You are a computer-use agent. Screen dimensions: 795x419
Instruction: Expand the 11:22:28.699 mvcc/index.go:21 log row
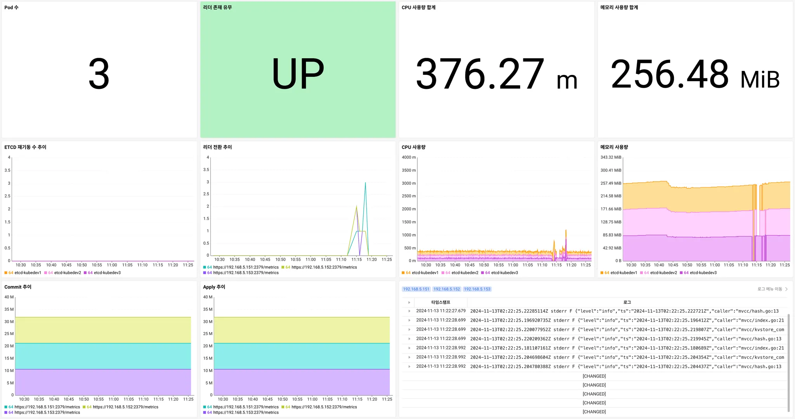tap(409, 320)
